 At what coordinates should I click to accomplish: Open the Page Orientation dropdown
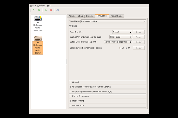point(122,32)
